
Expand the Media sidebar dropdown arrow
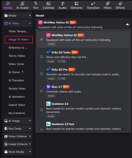pos(30,15)
